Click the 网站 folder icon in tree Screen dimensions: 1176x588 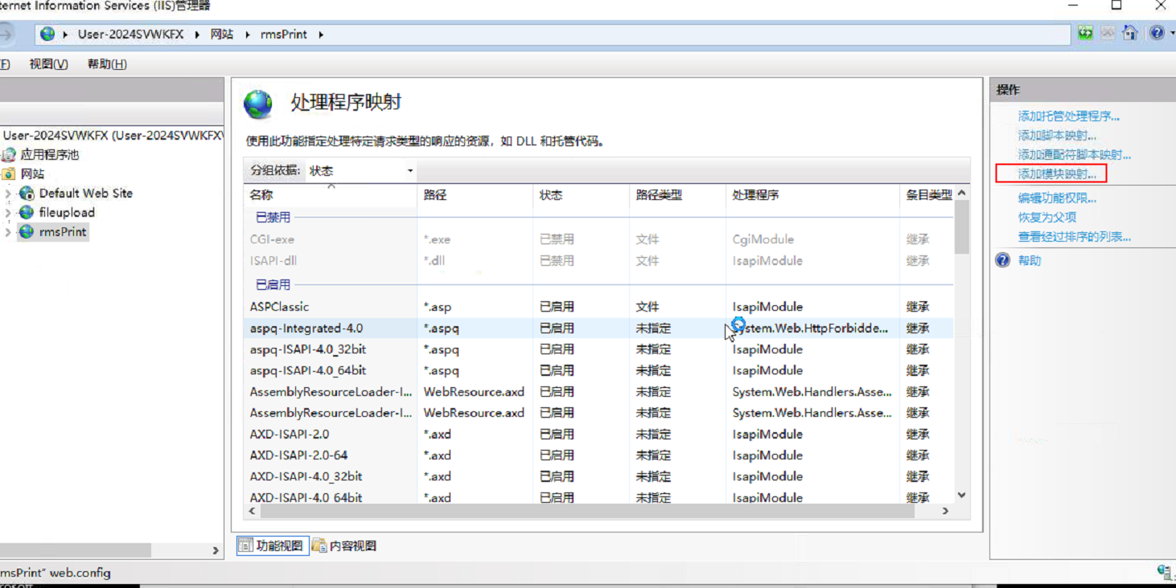click(9, 174)
